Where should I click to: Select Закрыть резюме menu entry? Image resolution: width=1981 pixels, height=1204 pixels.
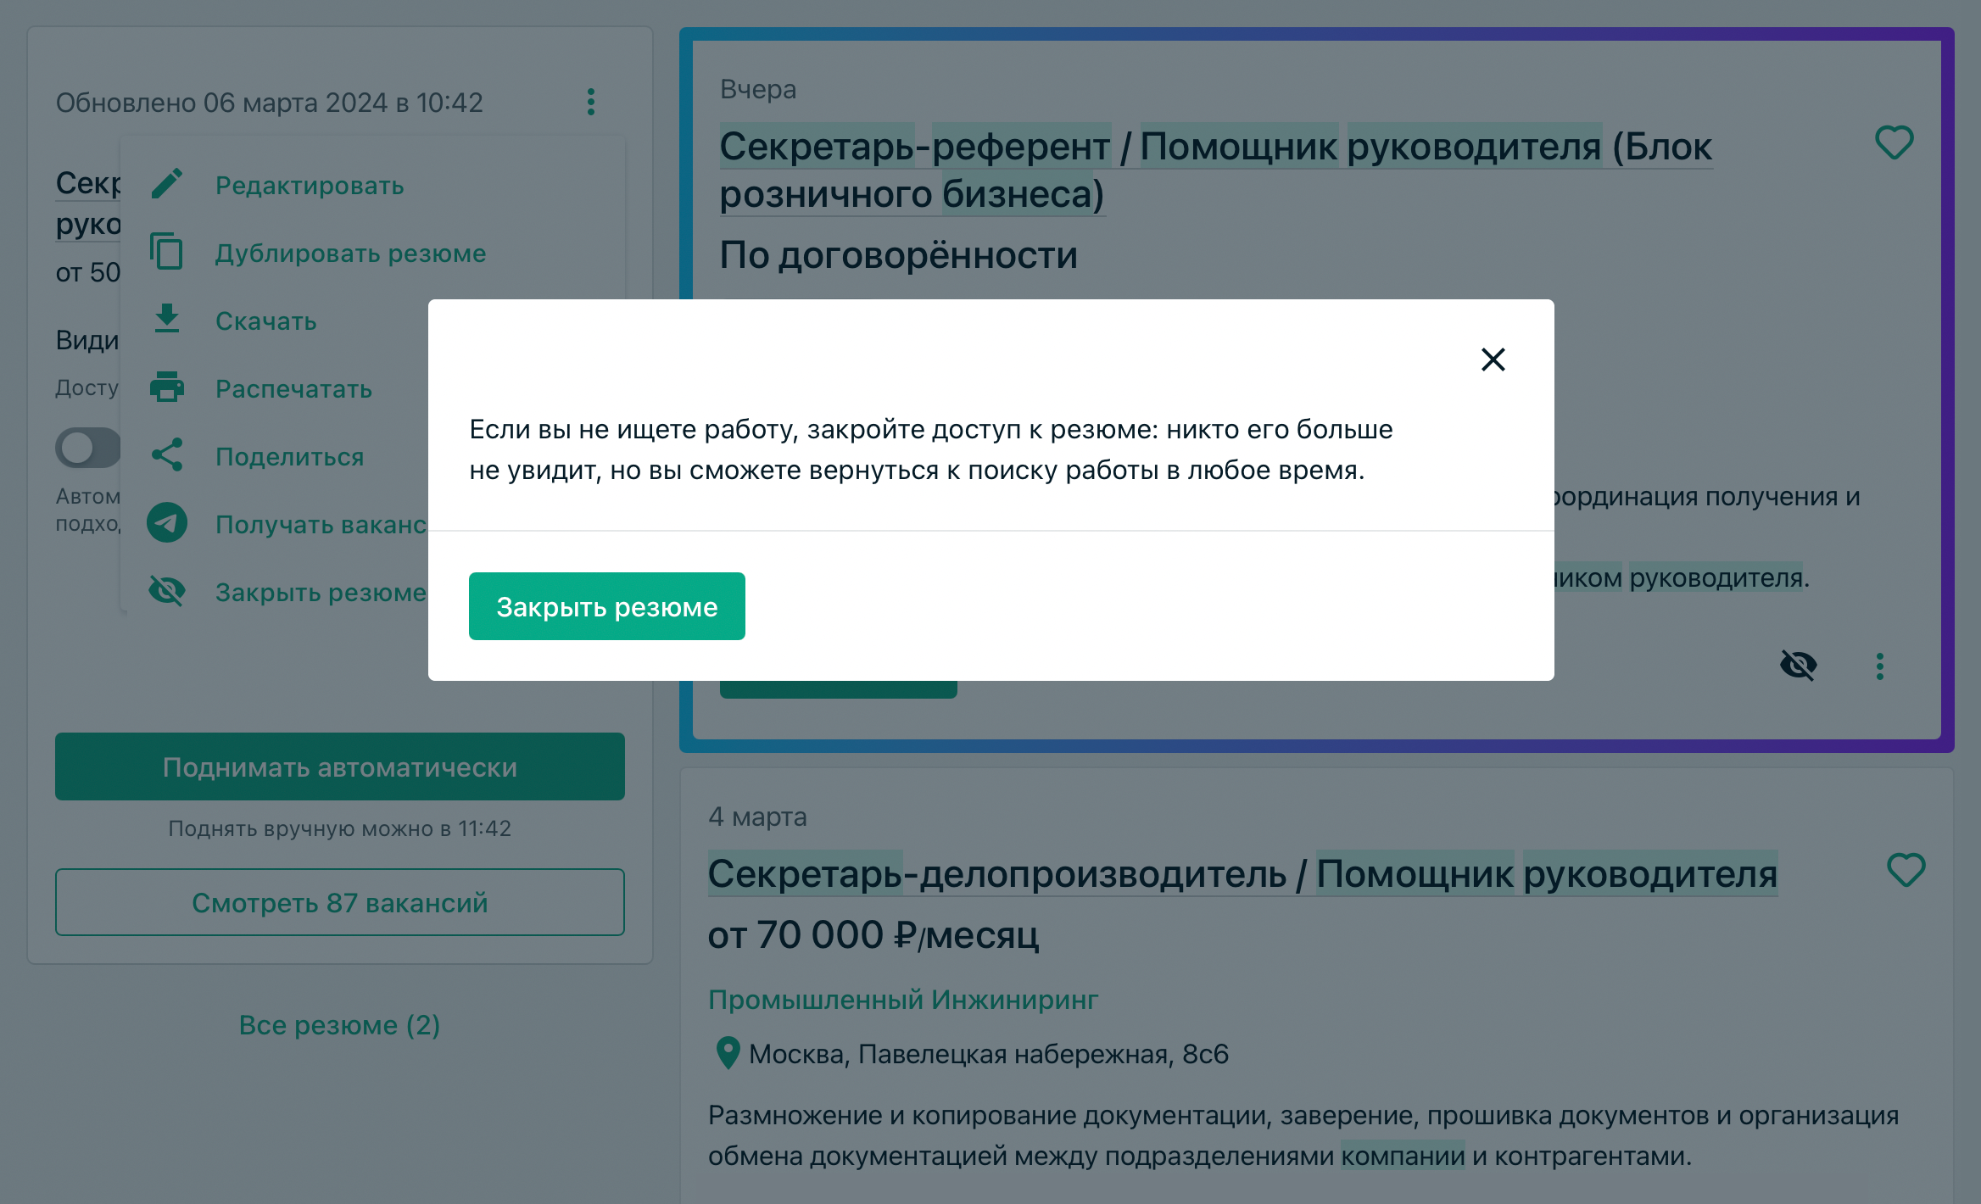click(x=321, y=592)
